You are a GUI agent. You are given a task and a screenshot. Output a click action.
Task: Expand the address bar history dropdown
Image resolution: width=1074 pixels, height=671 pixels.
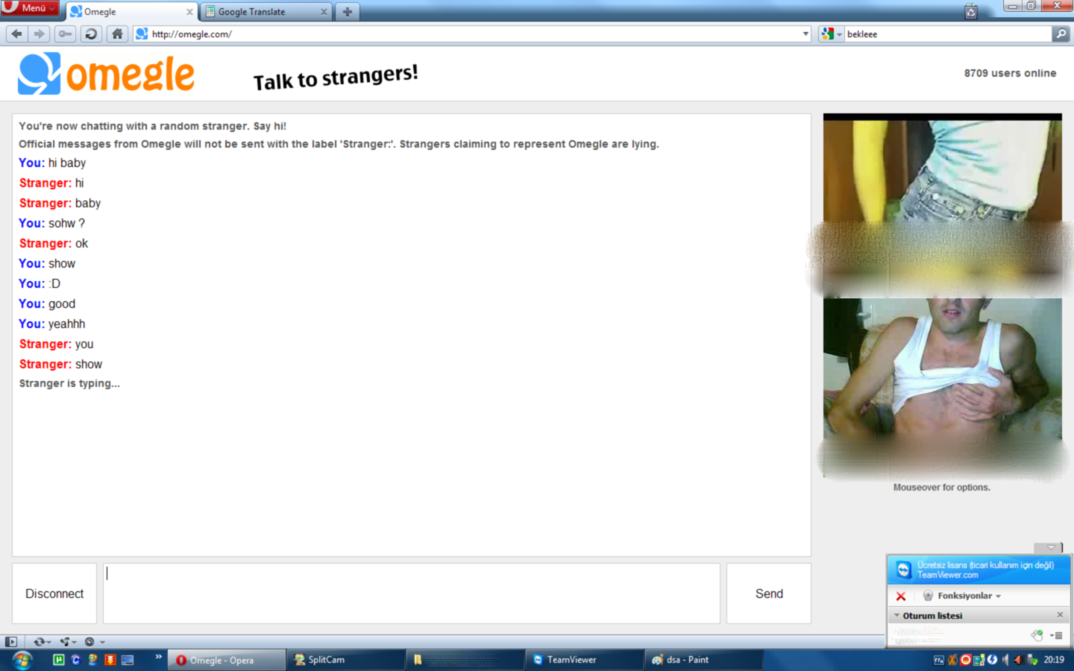(x=805, y=34)
